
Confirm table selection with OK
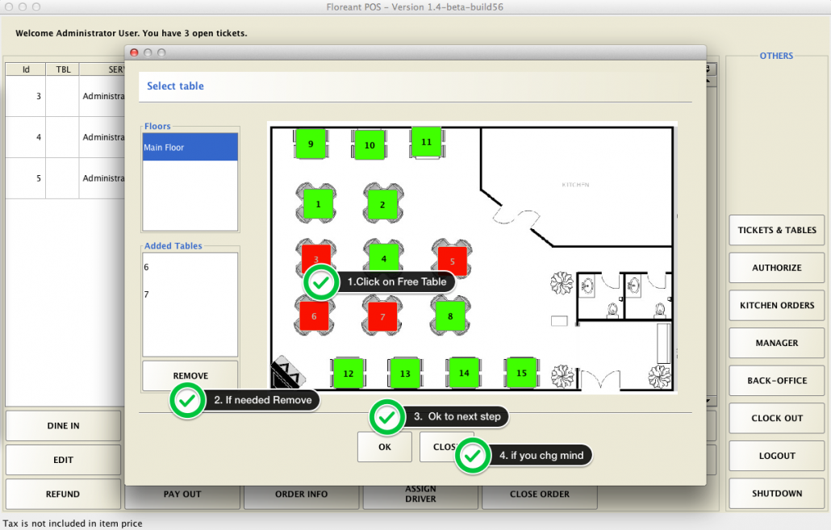(385, 447)
